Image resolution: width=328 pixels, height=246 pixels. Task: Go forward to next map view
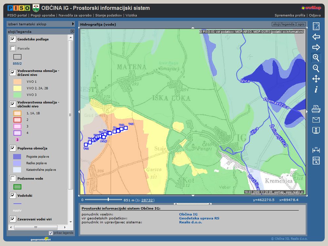(316, 47)
